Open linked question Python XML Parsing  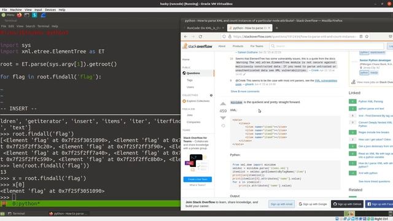[x=371, y=101]
